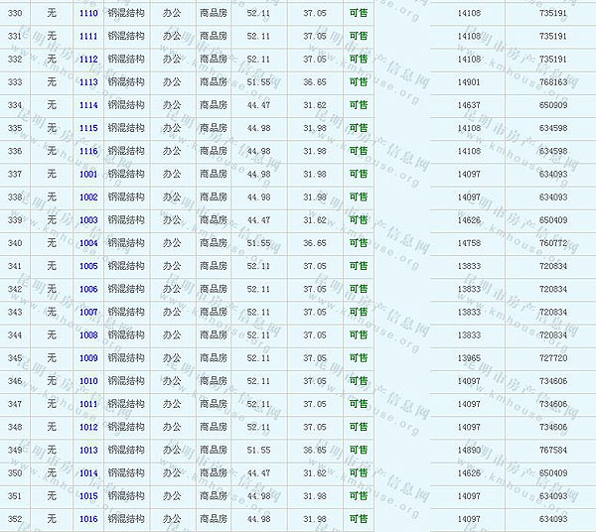This screenshot has width=596, height=532.
Task: Click room number 1116
Action: [x=88, y=151]
